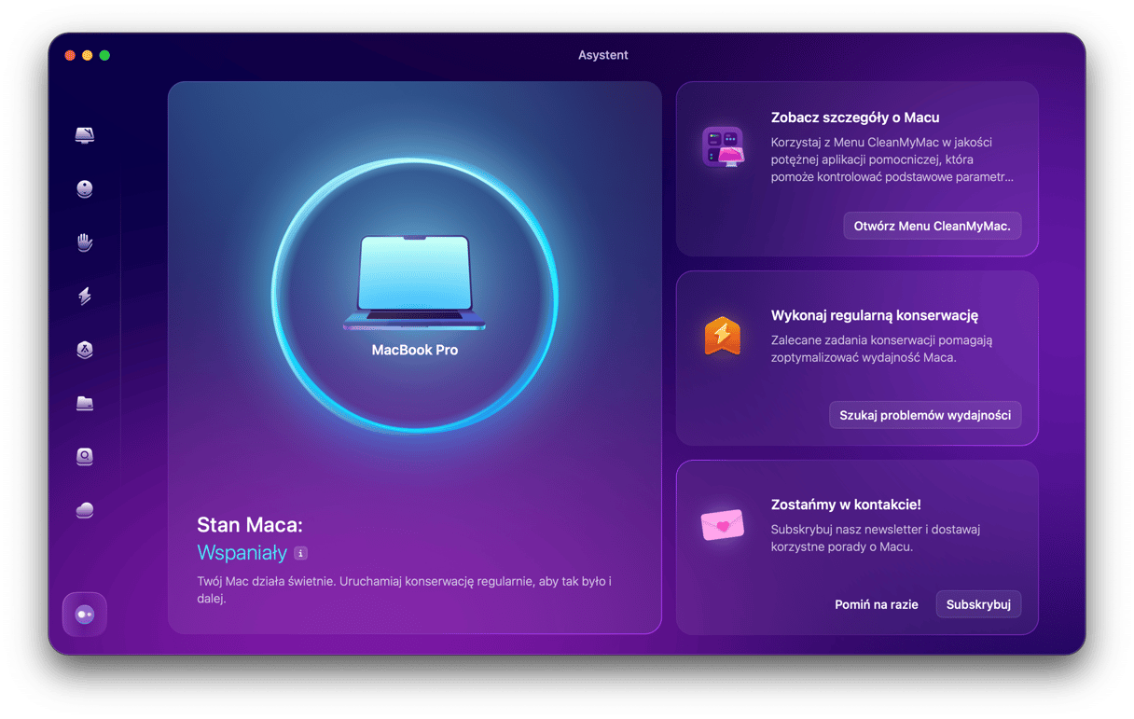Select the Speed lightning bolt icon
This screenshot has width=1134, height=719.
pos(85,297)
